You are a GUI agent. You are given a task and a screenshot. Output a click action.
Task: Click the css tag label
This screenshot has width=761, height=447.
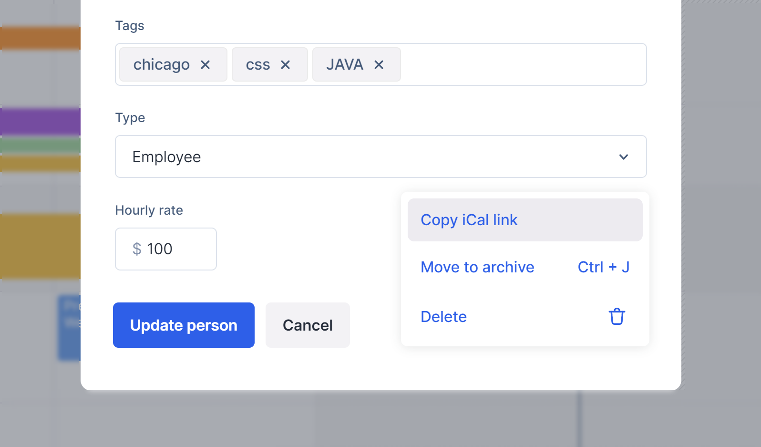[x=258, y=64]
